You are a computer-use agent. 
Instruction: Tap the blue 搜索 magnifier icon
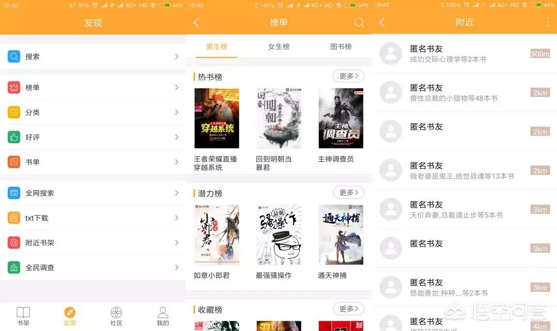(x=14, y=57)
